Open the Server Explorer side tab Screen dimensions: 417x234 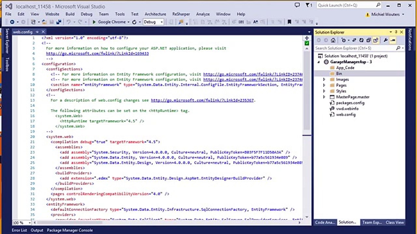(7, 41)
